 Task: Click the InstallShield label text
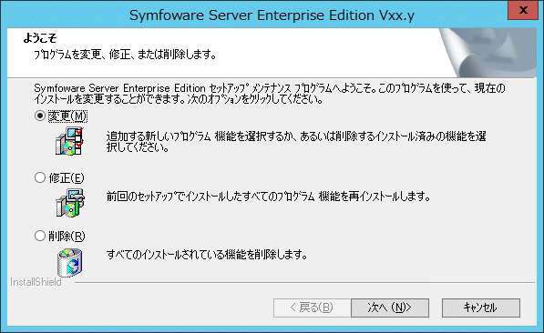[x=36, y=282]
